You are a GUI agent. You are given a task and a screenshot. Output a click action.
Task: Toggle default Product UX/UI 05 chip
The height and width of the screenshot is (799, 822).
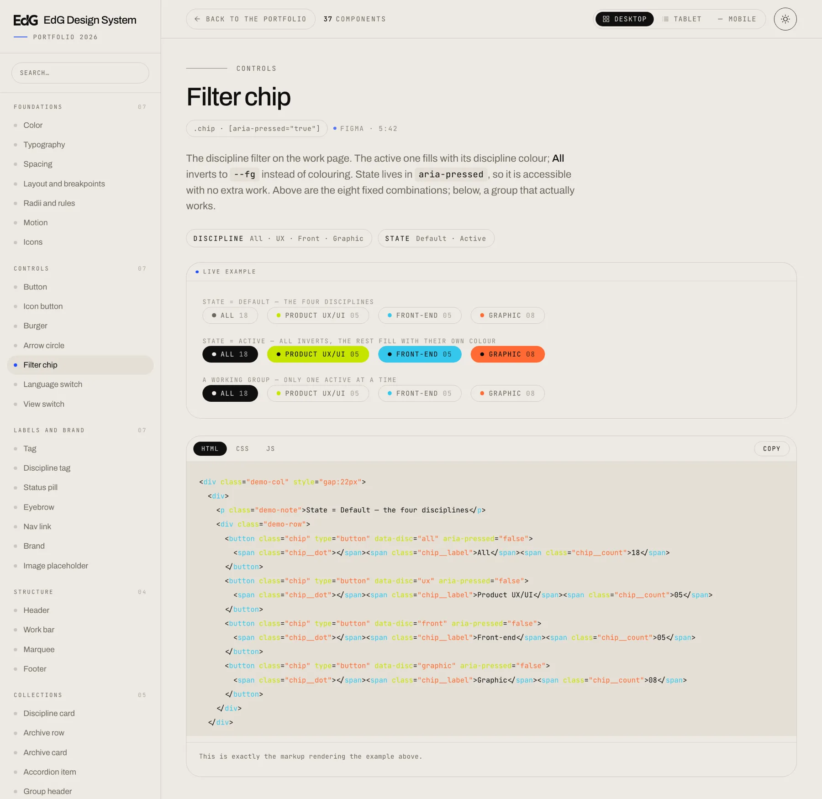(318, 315)
